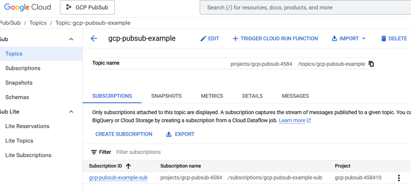Open the Metrics tab
Screen dimensions: 411x192
click(x=212, y=96)
